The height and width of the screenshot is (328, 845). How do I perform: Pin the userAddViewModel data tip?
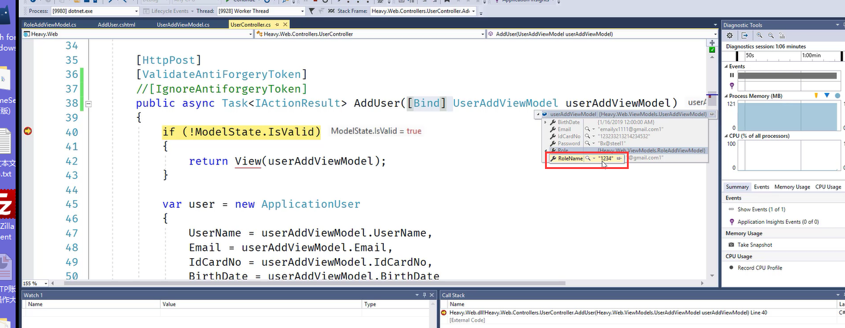(712, 114)
